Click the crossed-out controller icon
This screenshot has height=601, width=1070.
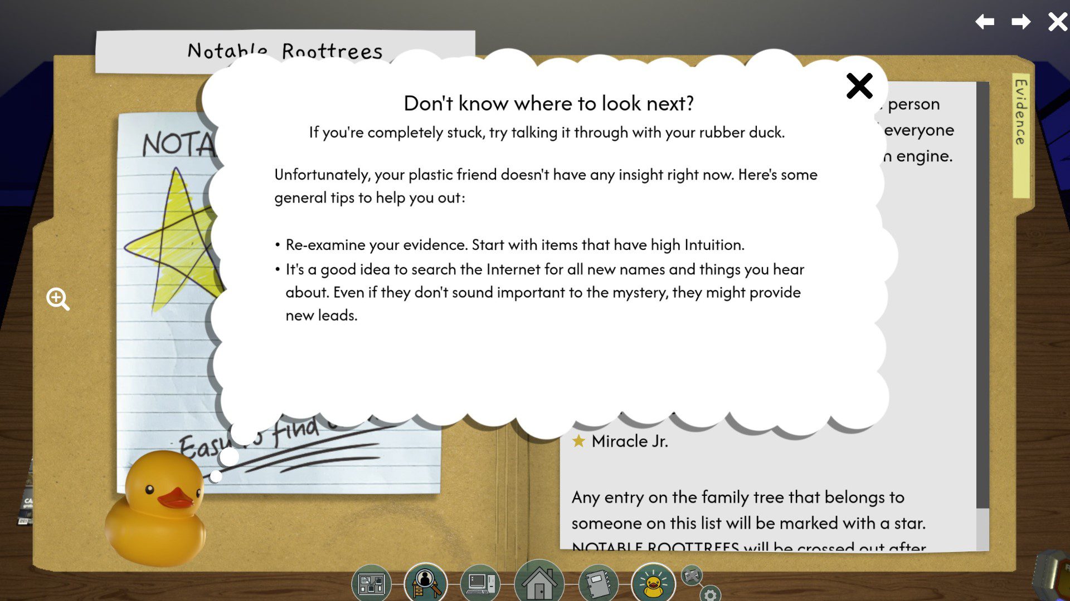tap(692, 575)
